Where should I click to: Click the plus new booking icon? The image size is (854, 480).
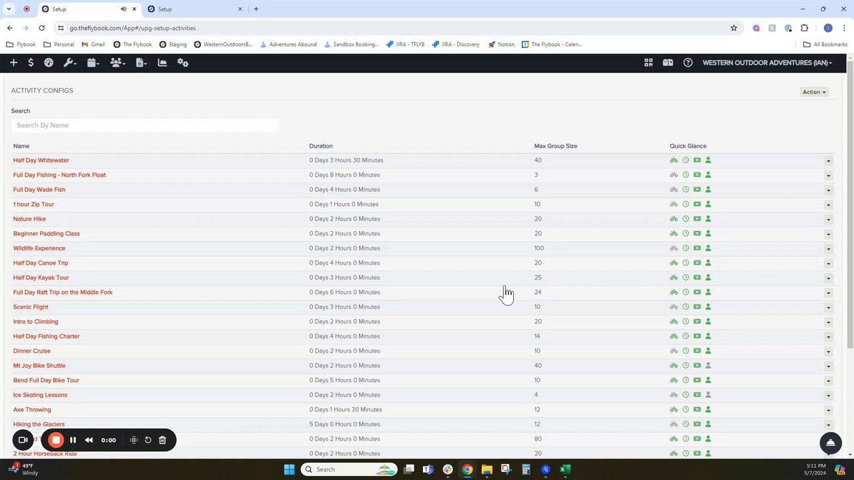click(x=13, y=63)
